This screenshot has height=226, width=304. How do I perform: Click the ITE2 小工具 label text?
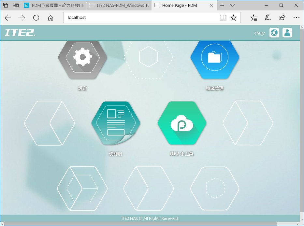pyautogui.click(x=182, y=154)
